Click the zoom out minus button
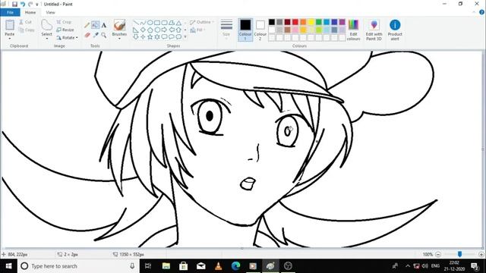This screenshot has height=273, width=486. coord(438,255)
